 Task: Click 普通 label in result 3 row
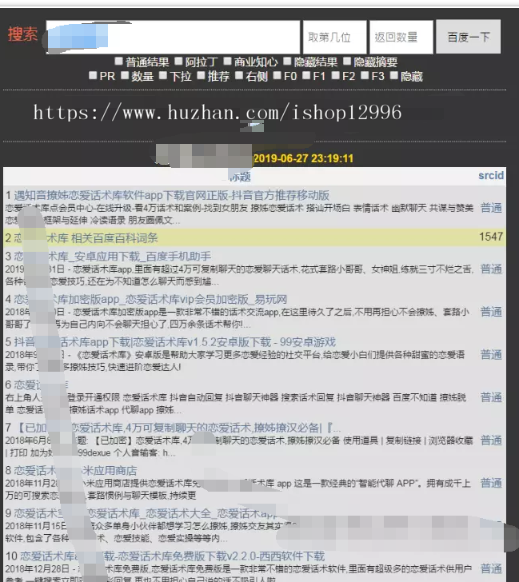tap(491, 269)
